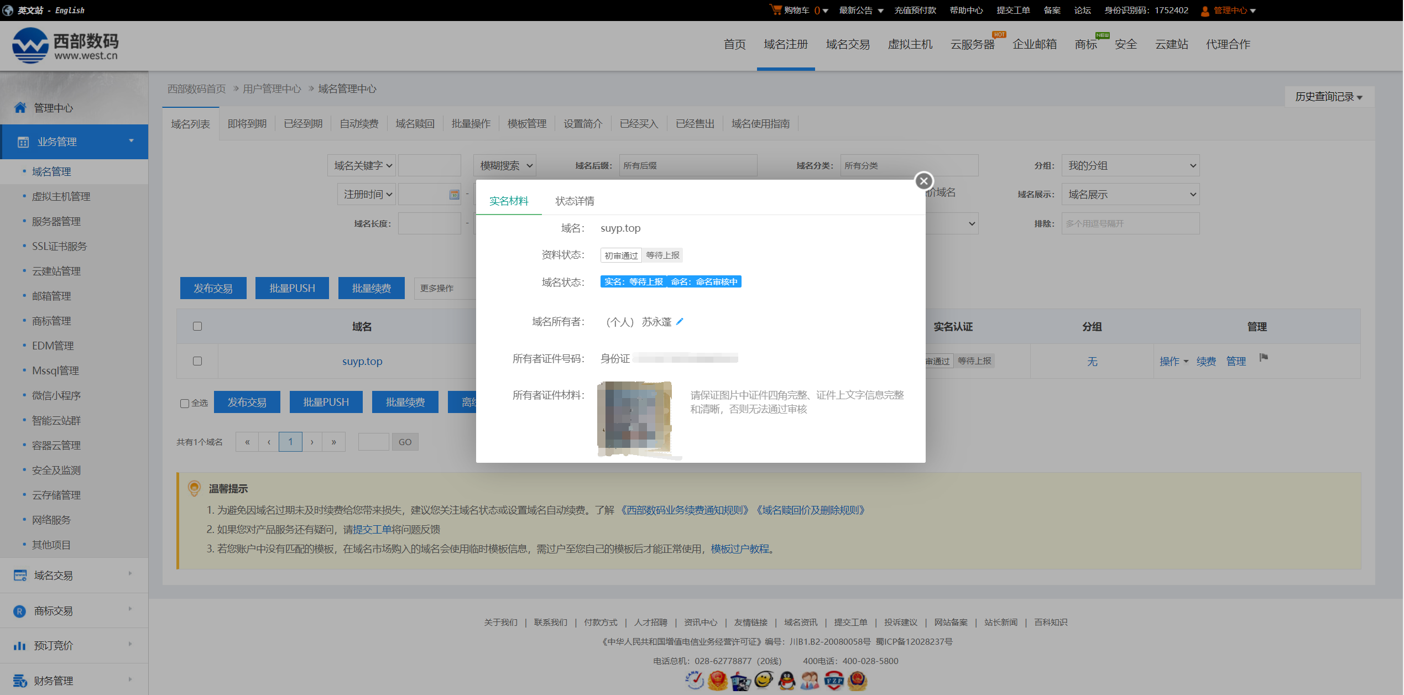Click the flag icon in suyp.top row
Viewport: 1404px width, 695px height.
coord(1264,358)
